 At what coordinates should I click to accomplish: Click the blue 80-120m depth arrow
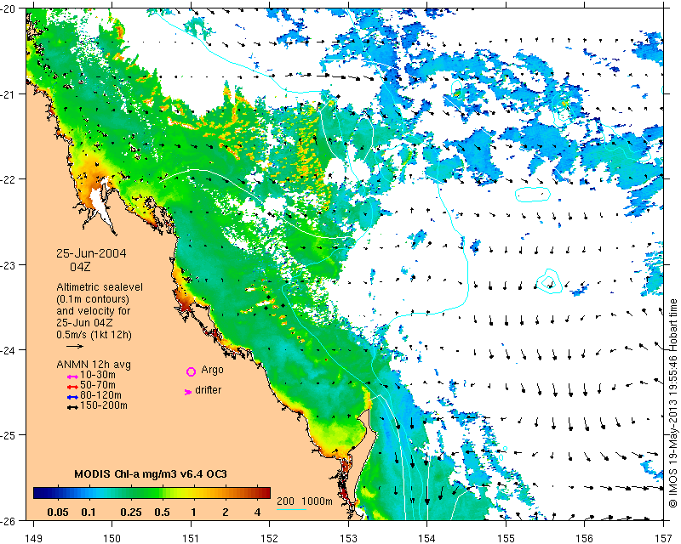click(72, 397)
